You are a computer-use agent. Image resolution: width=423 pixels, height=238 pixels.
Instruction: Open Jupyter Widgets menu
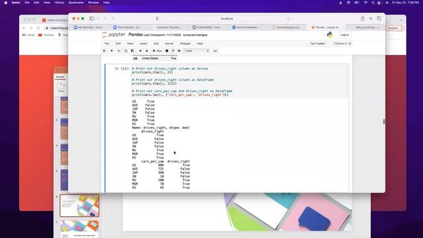(185, 44)
